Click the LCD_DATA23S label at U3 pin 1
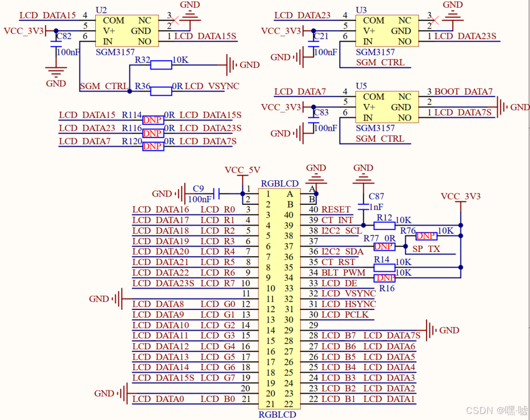 click(465, 36)
